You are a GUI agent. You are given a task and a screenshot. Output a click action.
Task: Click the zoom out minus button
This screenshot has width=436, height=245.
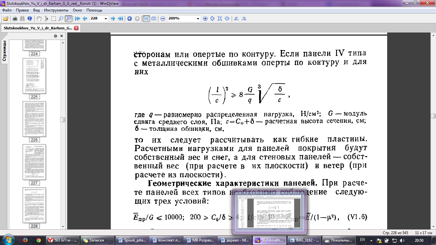163,19
